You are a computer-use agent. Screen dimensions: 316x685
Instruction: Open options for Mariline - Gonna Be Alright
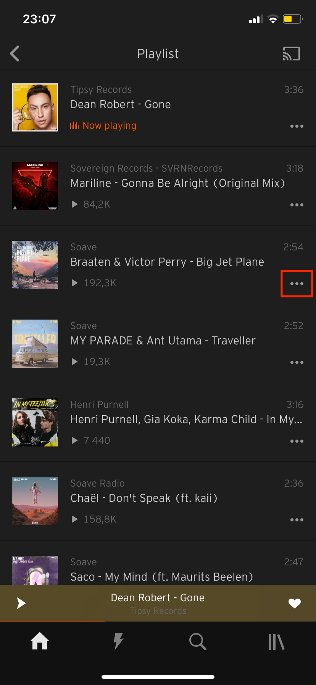[297, 205]
